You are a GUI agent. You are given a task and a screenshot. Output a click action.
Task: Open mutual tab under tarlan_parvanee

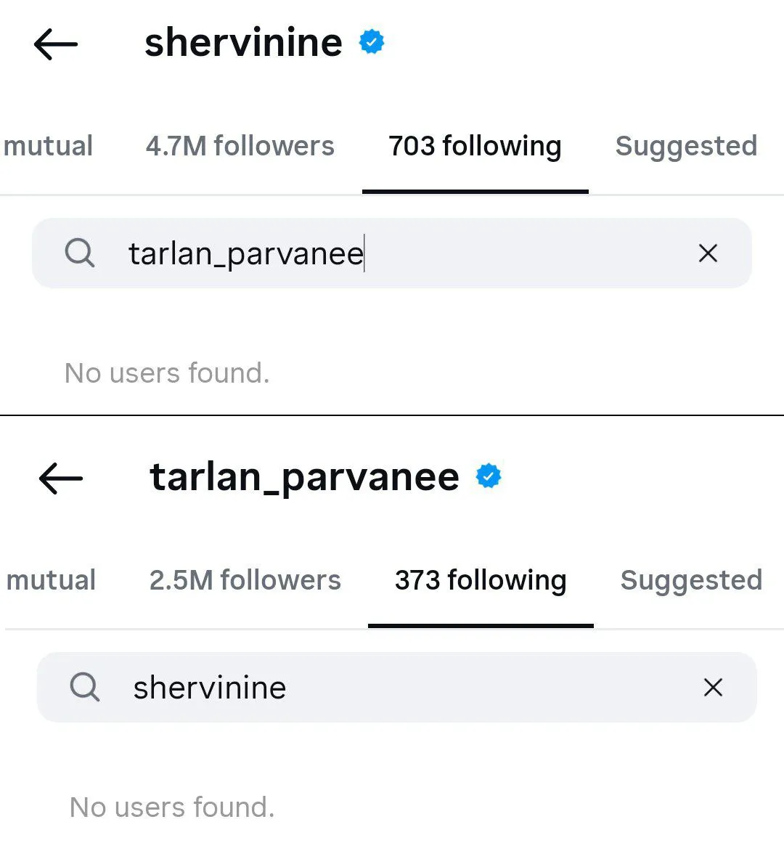(50, 580)
